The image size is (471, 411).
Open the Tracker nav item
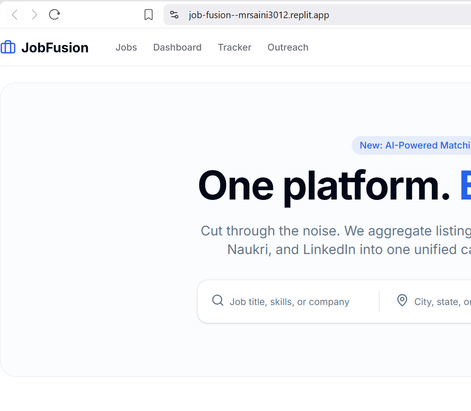coord(234,47)
